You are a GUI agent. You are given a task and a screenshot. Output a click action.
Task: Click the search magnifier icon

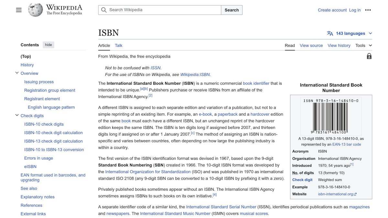tap(103, 10)
